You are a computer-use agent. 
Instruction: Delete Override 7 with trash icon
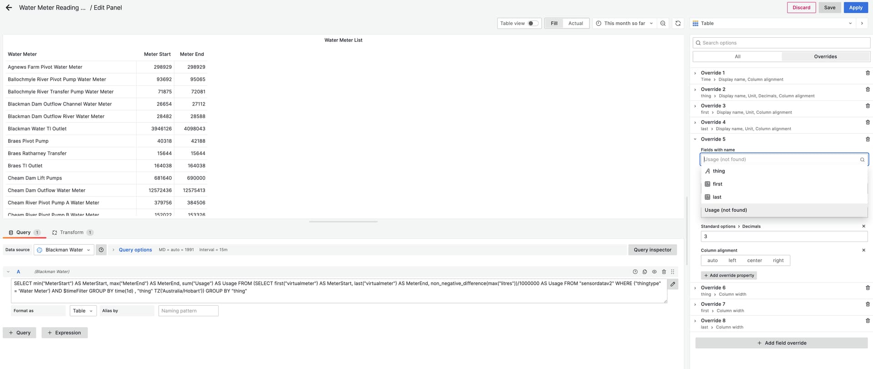868,304
